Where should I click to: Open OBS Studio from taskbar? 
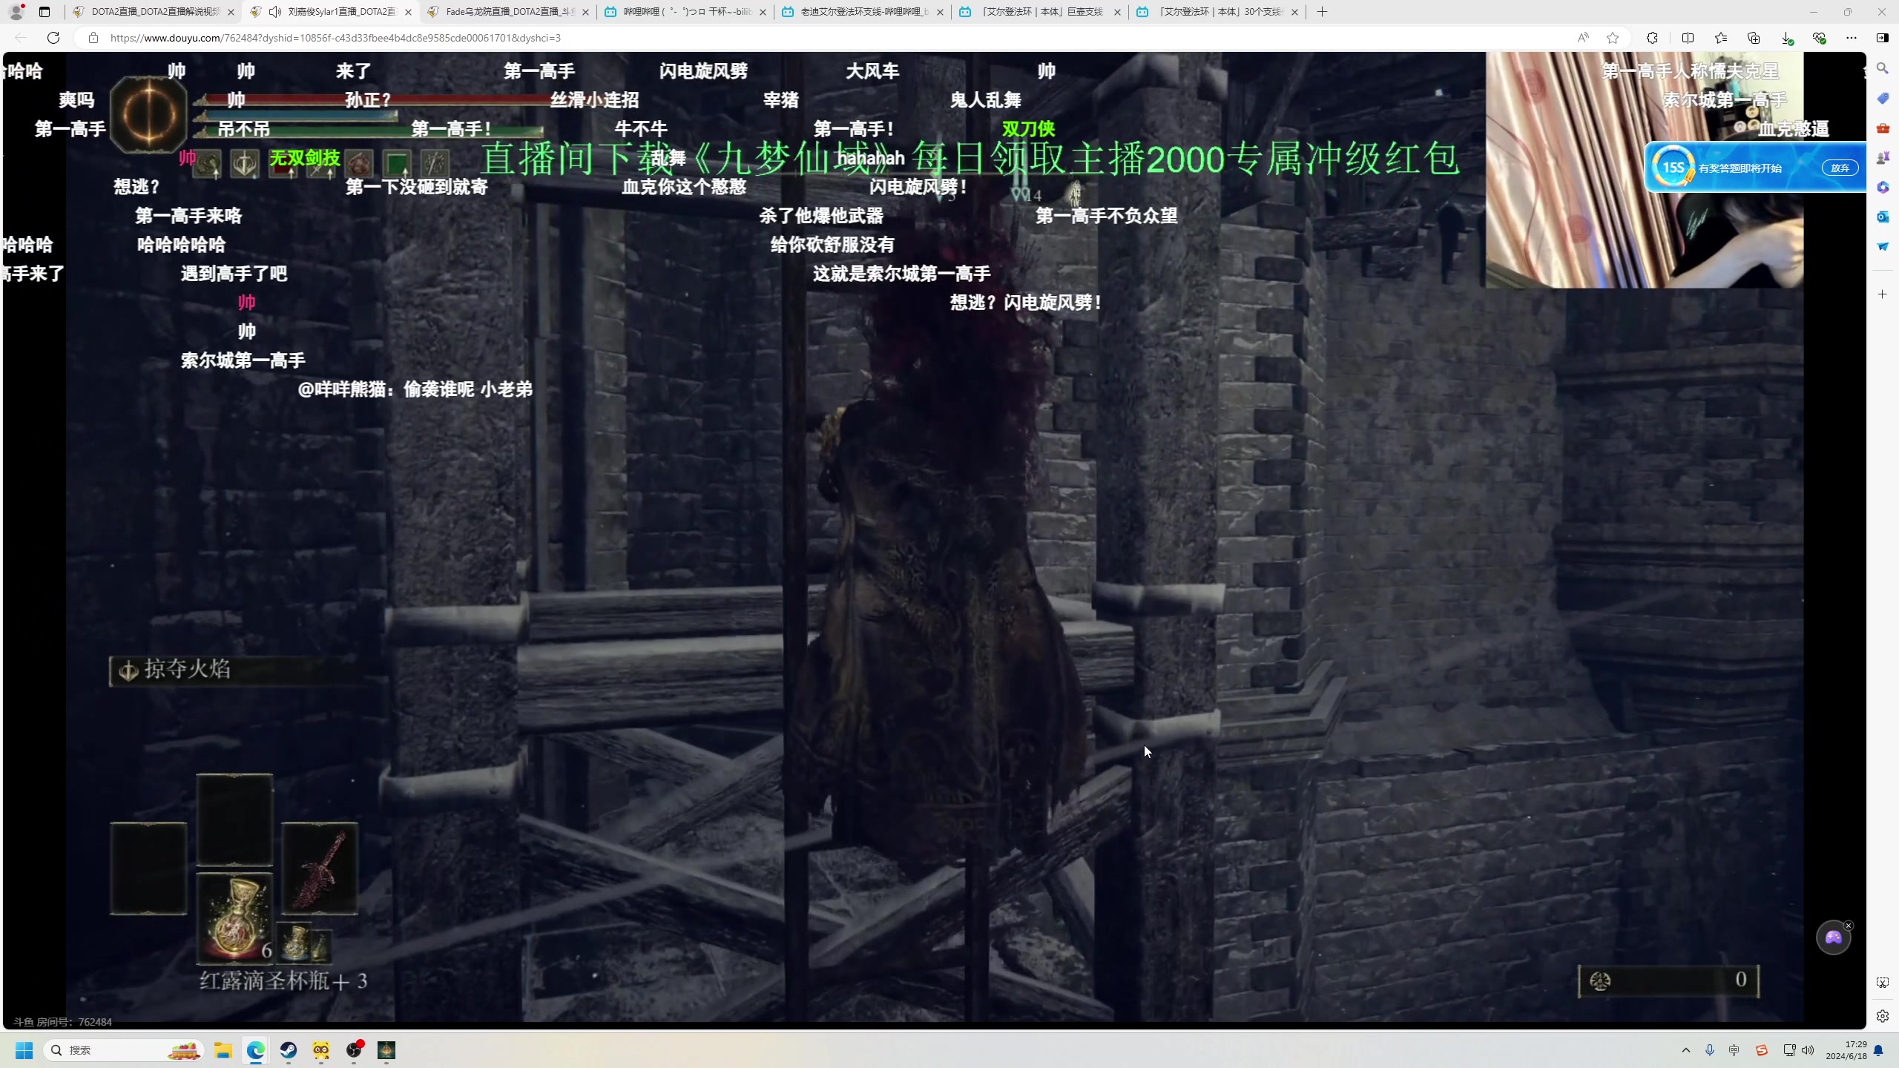[x=354, y=1050]
